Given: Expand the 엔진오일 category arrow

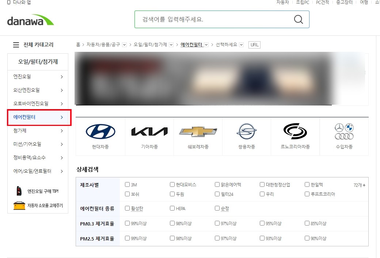Looking at the screenshot, I should pos(62,77).
